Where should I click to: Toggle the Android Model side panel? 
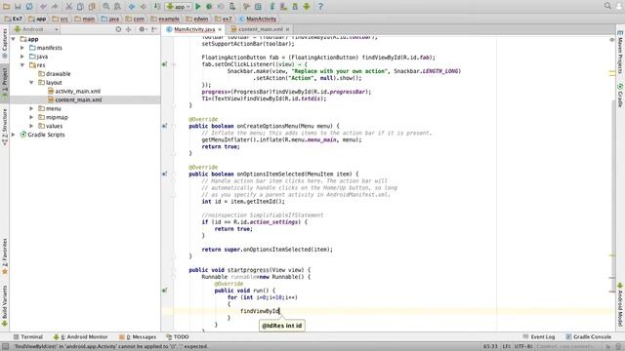[x=620, y=305]
